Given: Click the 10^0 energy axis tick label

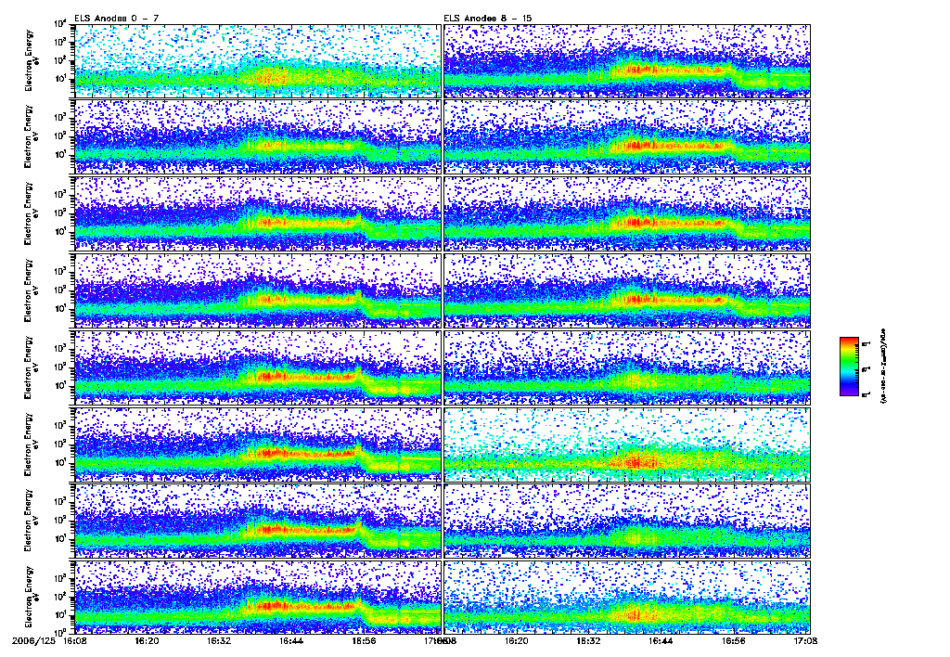Looking at the screenshot, I should coord(60,632).
